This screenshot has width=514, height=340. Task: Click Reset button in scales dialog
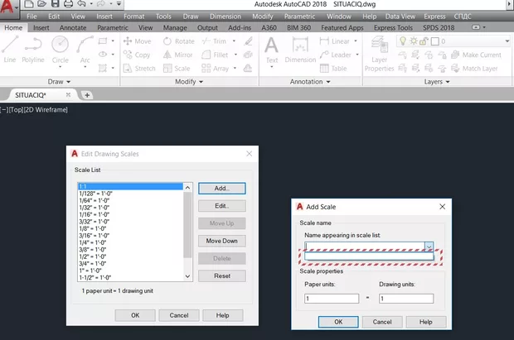222,275
